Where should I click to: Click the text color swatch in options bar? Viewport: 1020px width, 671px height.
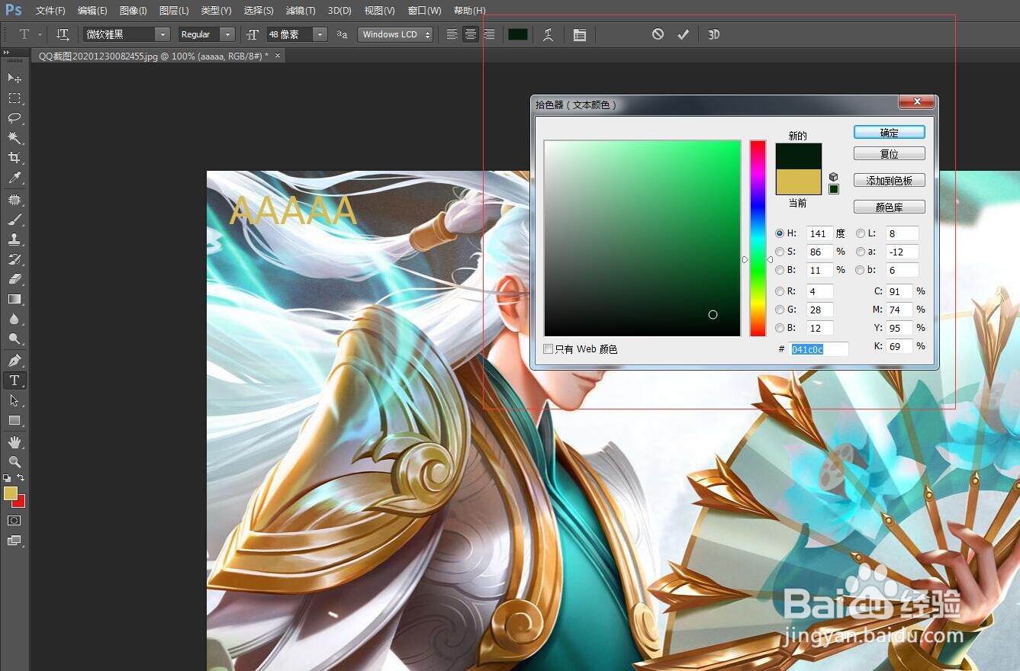coord(518,34)
